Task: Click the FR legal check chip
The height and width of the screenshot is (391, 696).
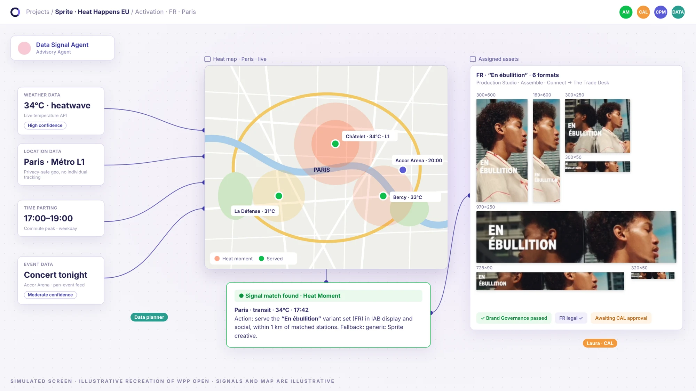Action: click(571, 318)
